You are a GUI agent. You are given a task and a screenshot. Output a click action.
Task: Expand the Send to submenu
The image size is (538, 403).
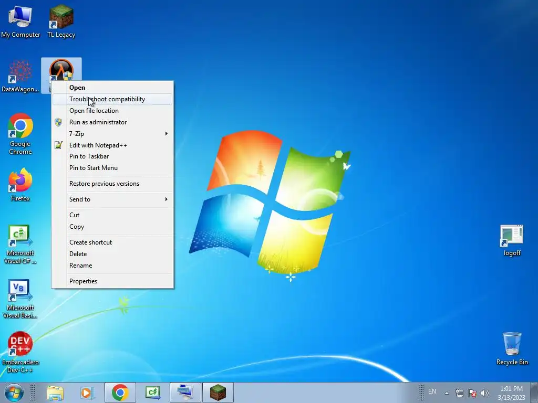click(112, 199)
